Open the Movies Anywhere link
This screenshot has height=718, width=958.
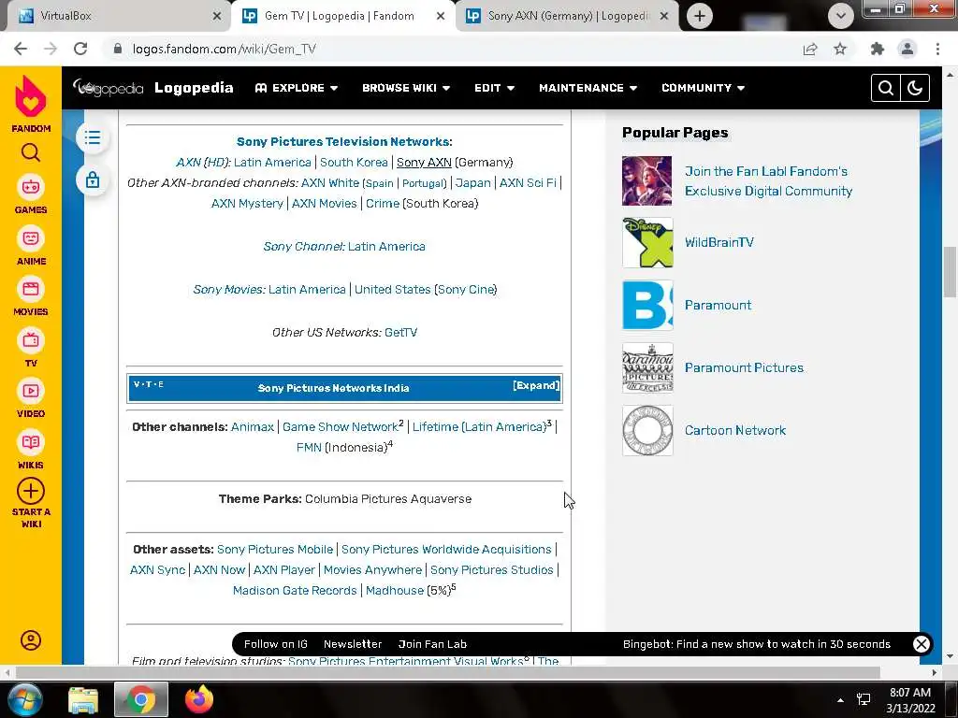click(372, 569)
